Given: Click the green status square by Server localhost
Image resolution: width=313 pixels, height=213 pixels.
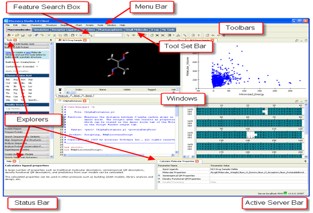Looking at the screenshot, I should click(285, 193).
